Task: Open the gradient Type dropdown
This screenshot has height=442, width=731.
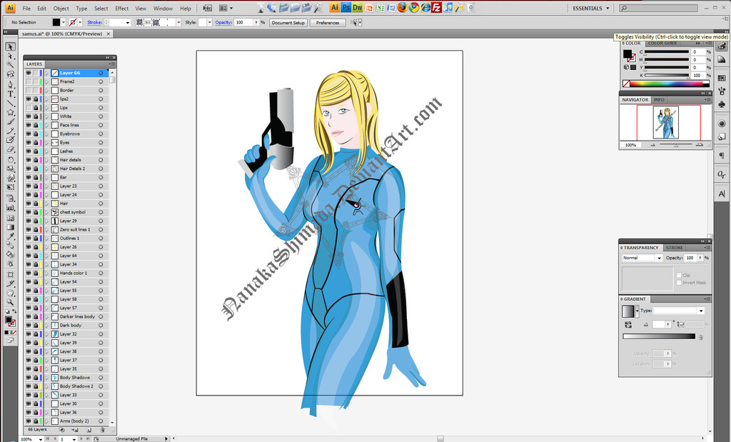Action: coord(679,311)
